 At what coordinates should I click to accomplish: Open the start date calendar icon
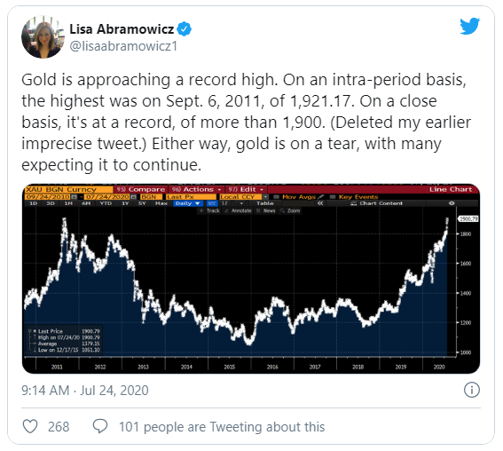click(x=75, y=196)
